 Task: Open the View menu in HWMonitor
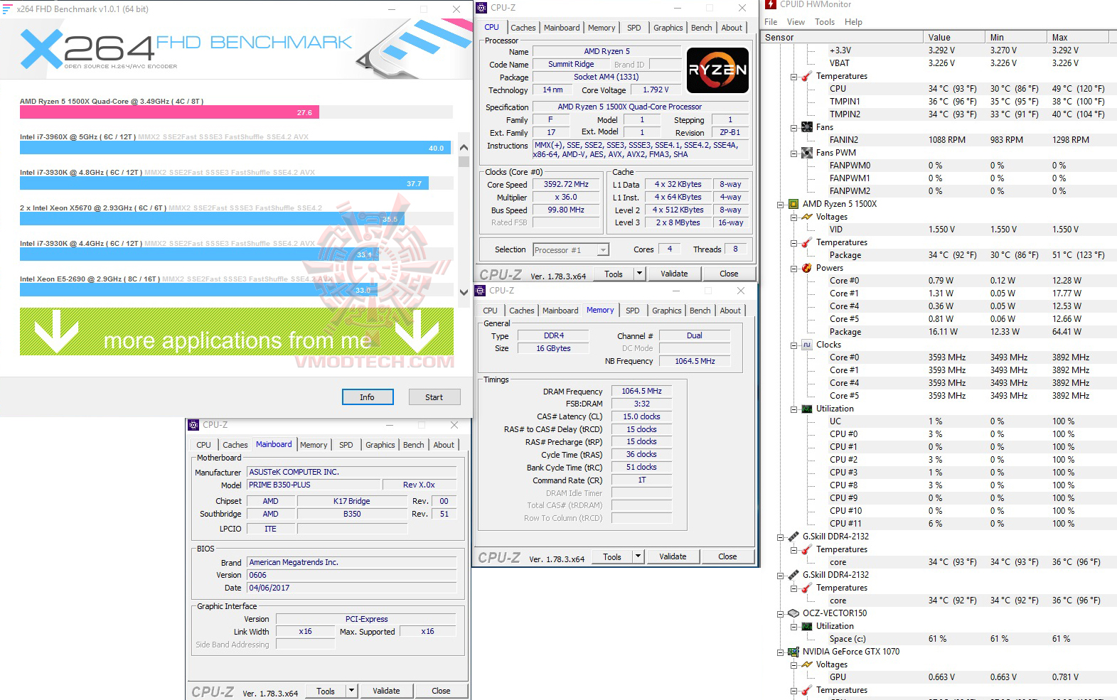point(796,22)
